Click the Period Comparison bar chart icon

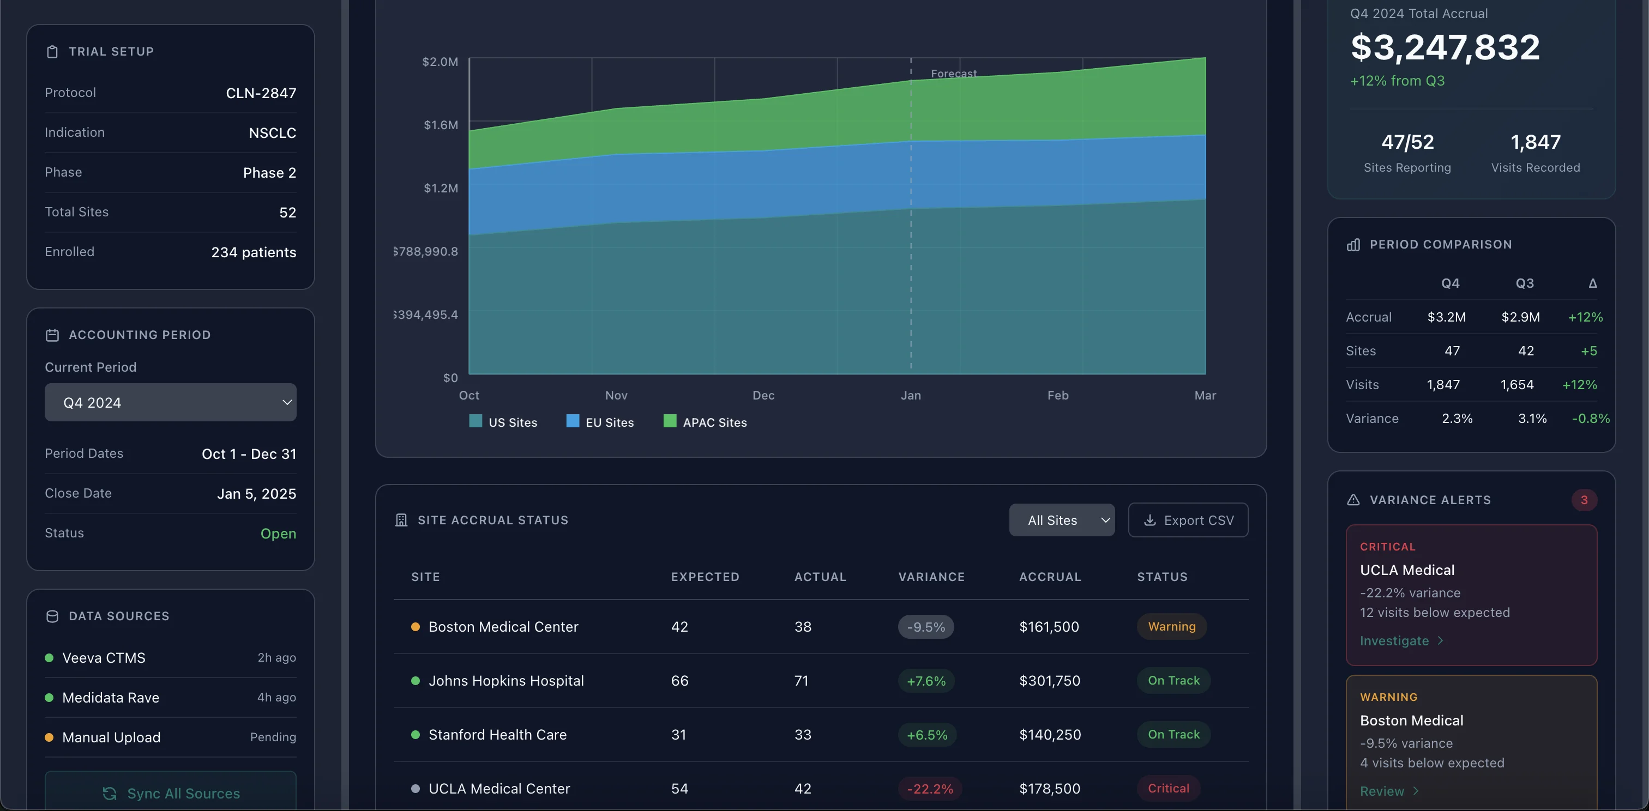pyautogui.click(x=1353, y=244)
